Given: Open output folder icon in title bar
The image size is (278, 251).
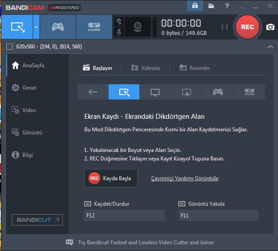Looking at the screenshot, I should click(211, 6).
